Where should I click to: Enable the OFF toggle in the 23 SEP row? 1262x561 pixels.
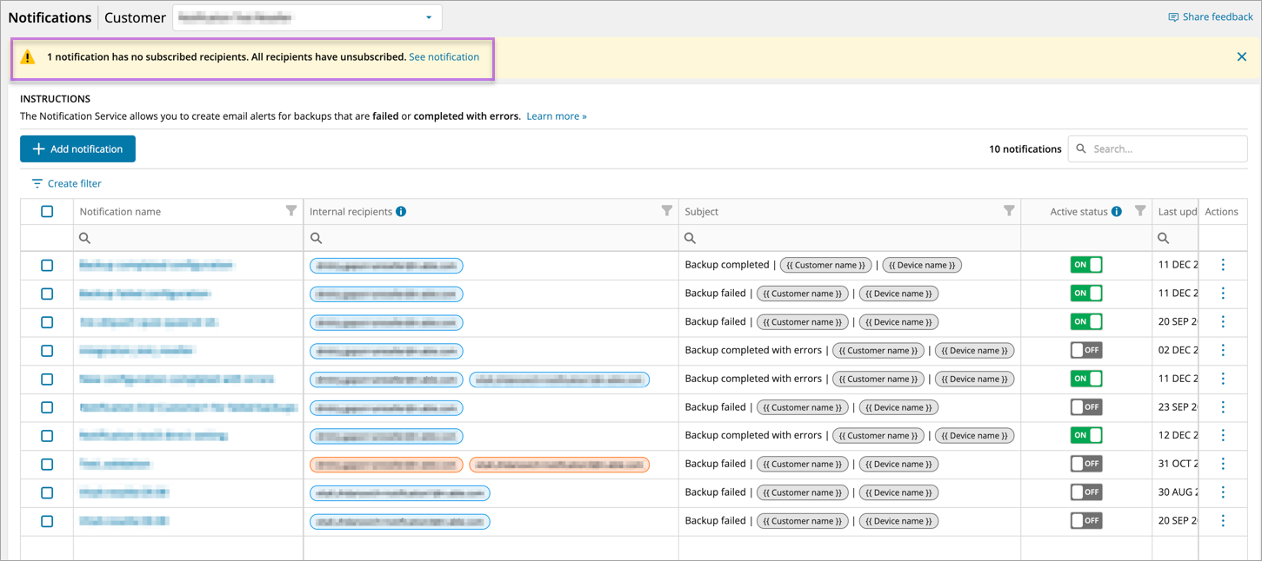tap(1086, 407)
